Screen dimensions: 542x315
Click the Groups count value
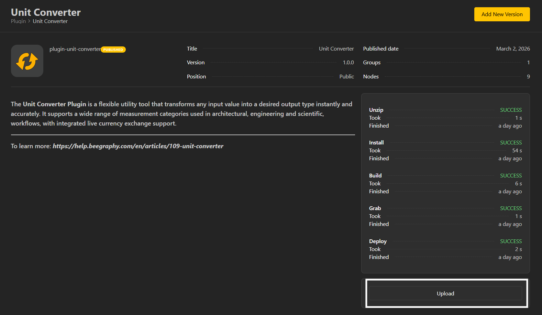click(528, 63)
